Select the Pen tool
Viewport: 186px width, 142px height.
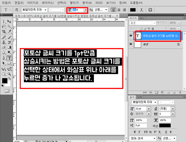(x=4, y=58)
